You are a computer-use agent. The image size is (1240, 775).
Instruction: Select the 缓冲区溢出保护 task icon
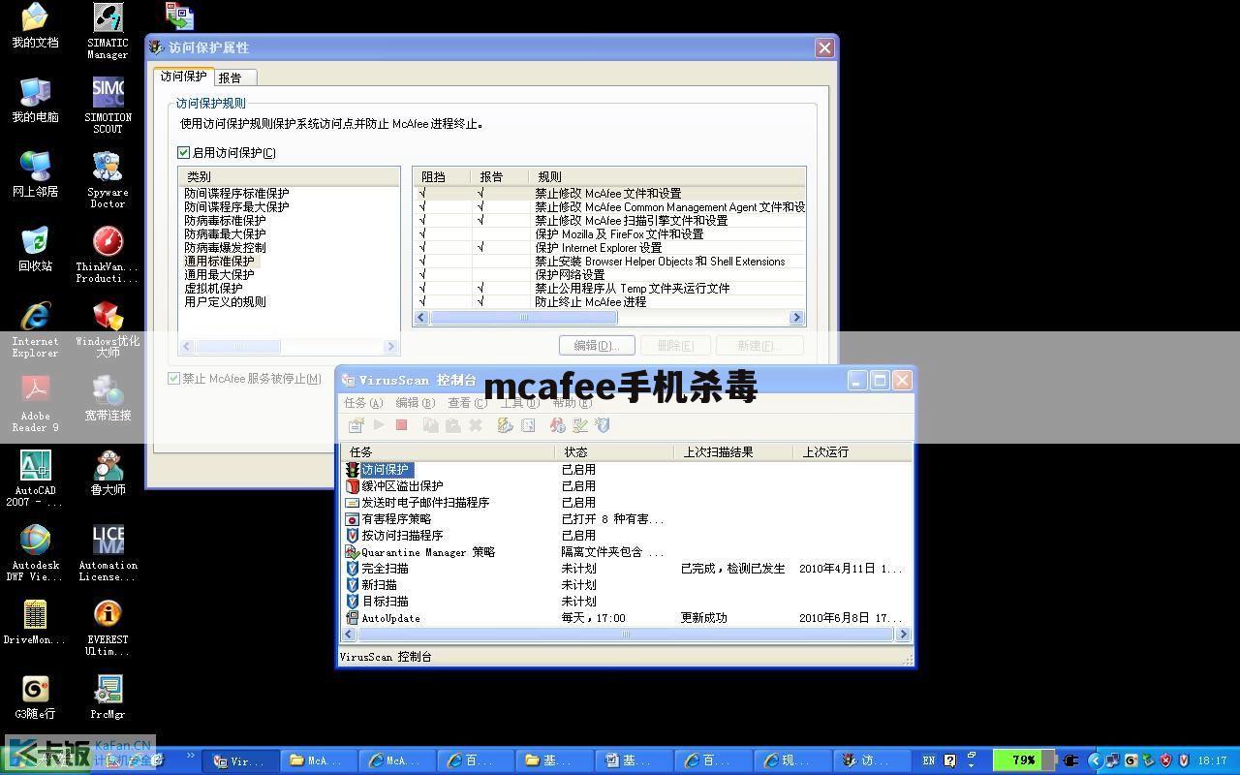(x=353, y=486)
